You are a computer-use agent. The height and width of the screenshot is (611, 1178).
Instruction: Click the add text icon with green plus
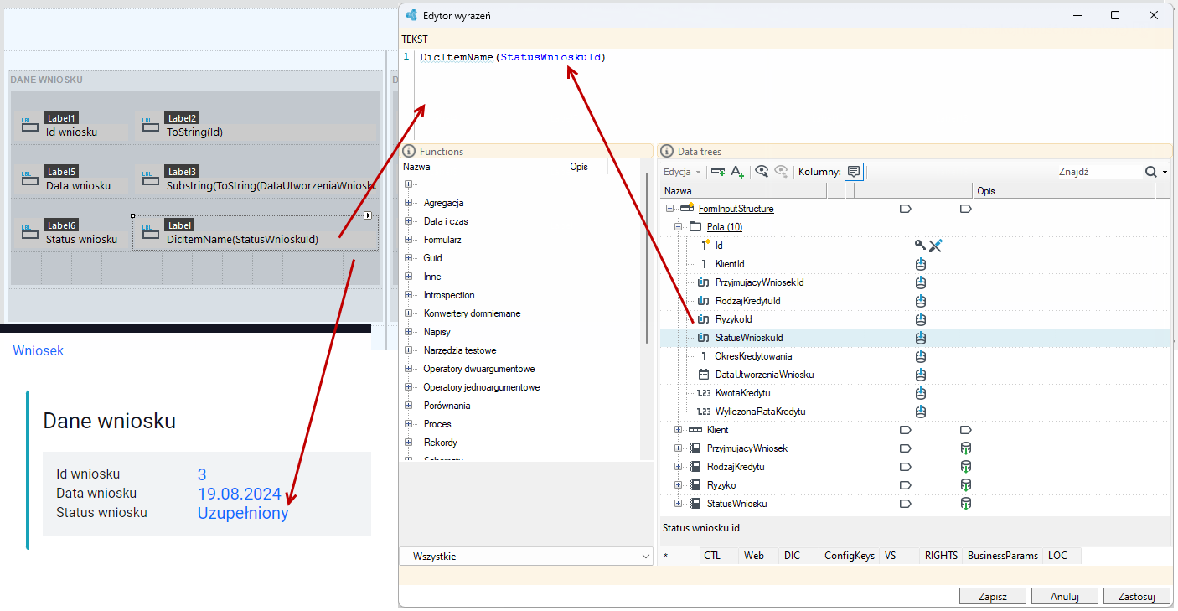(737, 172)
